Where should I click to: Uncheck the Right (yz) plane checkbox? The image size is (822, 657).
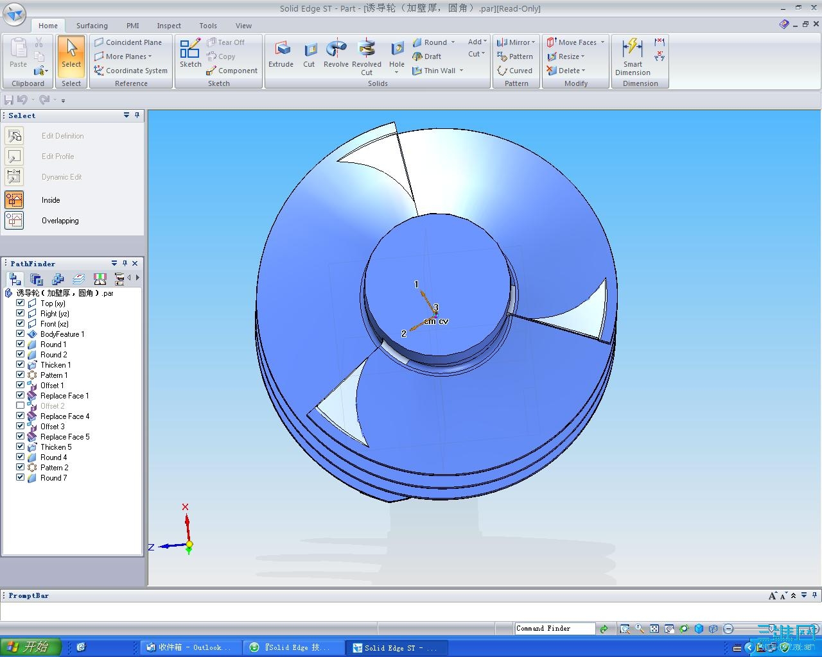(20, 313)
